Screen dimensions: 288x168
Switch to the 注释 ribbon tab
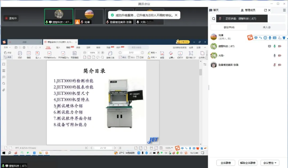(x=88, y=47)
